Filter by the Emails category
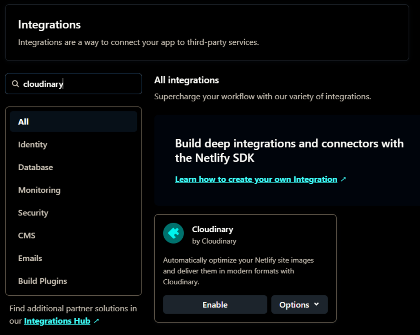Image resolution: width=420 pixels, height=335 pixels. point(30,258)
